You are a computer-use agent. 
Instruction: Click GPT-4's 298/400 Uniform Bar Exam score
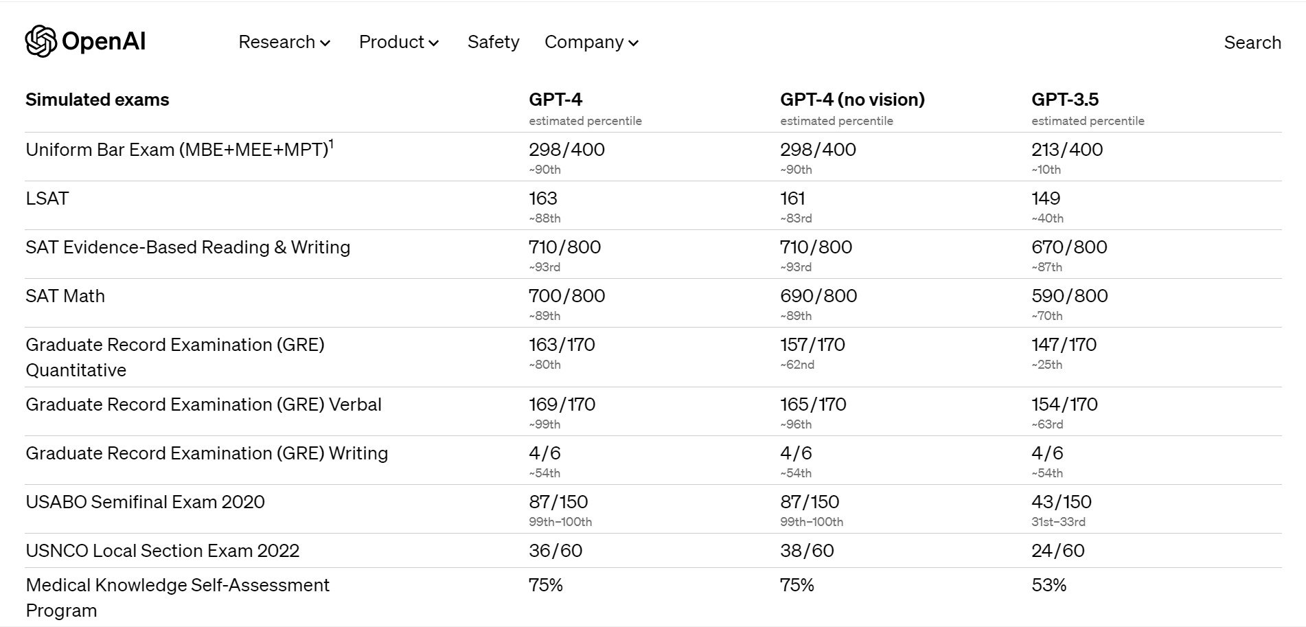(x=566, y=150)
